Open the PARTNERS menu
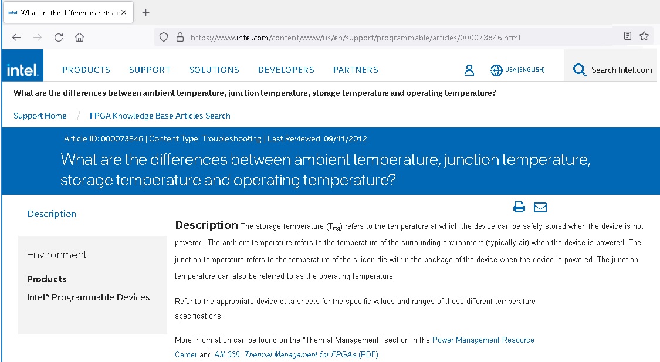 tap(356, 70)
